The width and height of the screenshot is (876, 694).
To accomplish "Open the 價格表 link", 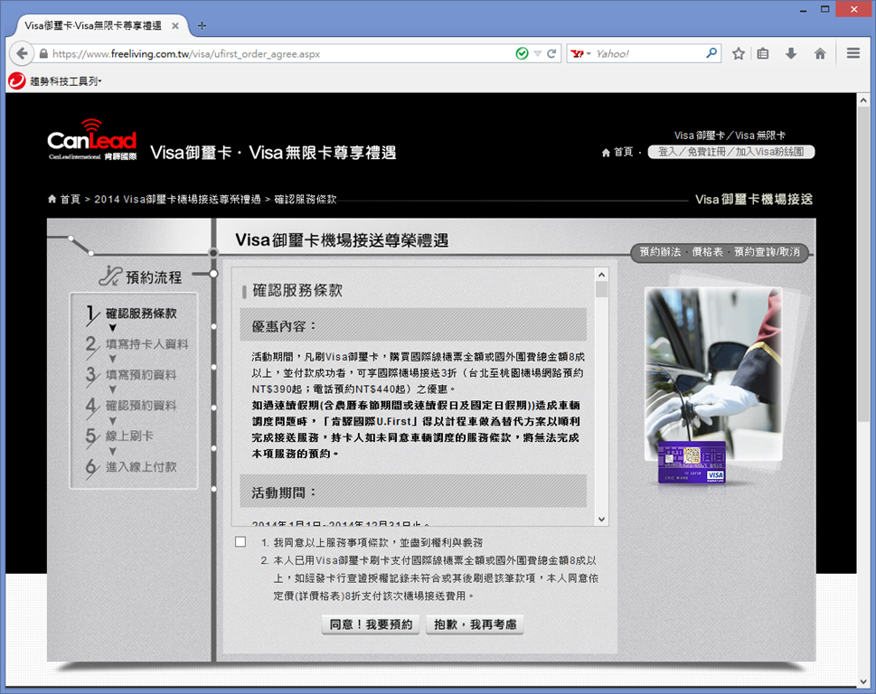I will coord(707,252).
